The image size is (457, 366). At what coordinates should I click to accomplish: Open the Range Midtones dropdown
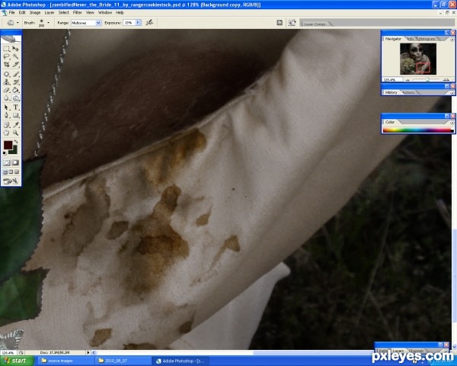point(98,23)
